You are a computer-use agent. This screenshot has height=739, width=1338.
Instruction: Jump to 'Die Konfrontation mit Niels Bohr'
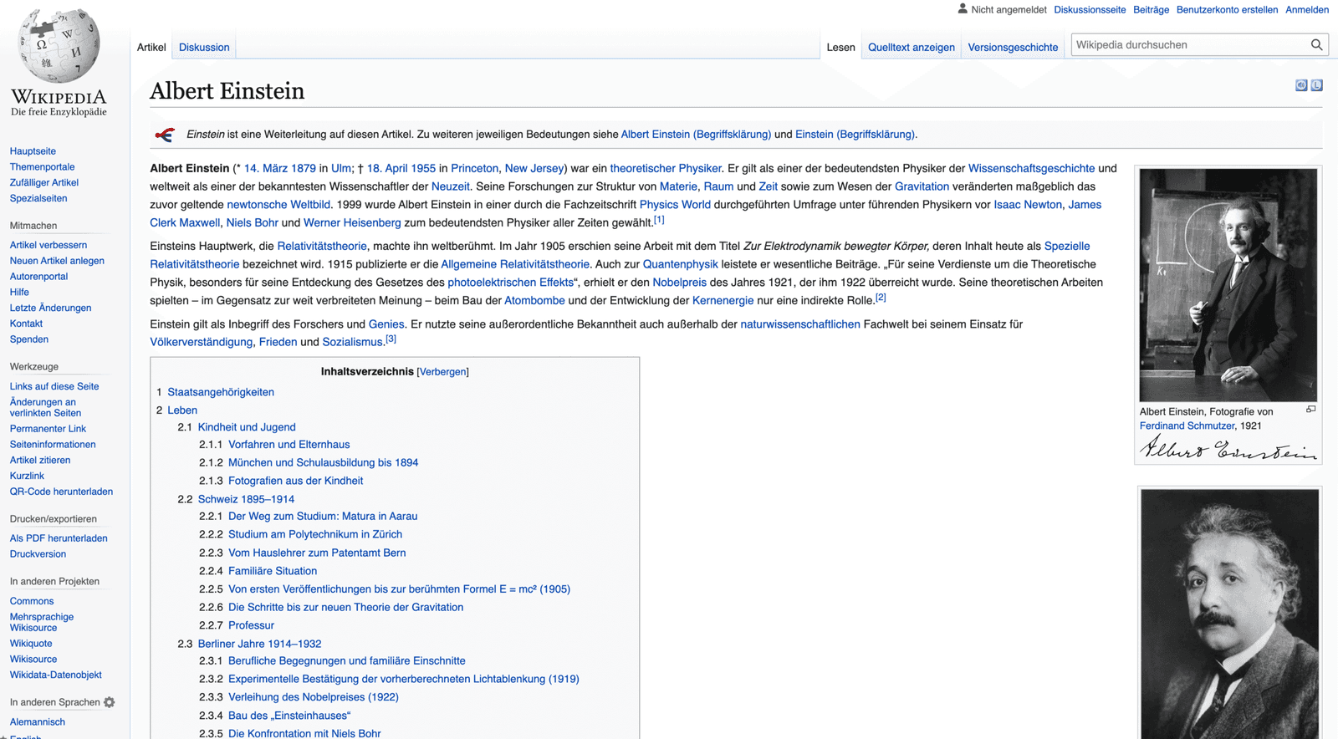point(304,734)
